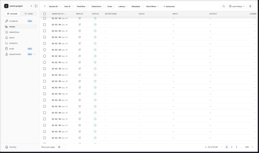Viewport: 259px width, 153px height.
Task: Click the DETECTIONS column header
Action: tap(111, 14)
